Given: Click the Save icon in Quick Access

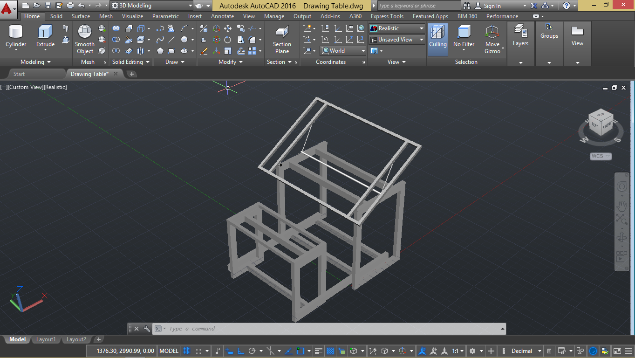Looking at the screenshot, I should pos(48,6).
